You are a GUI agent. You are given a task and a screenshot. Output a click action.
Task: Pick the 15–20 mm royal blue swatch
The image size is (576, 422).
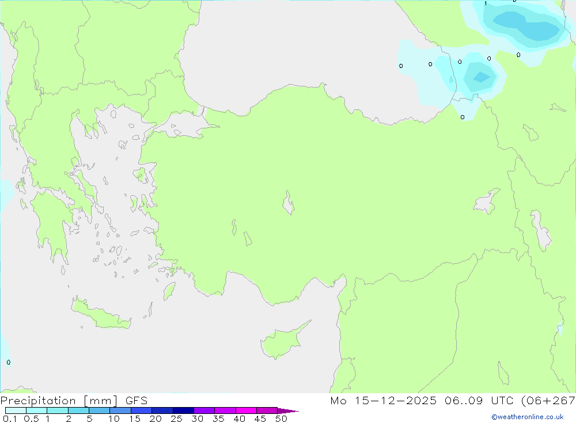pos(142,410)
